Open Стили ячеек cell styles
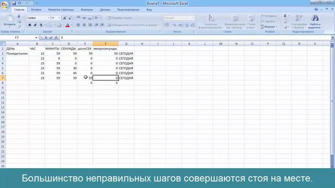This screenshot has height=188, width=335. coord(251,21)
